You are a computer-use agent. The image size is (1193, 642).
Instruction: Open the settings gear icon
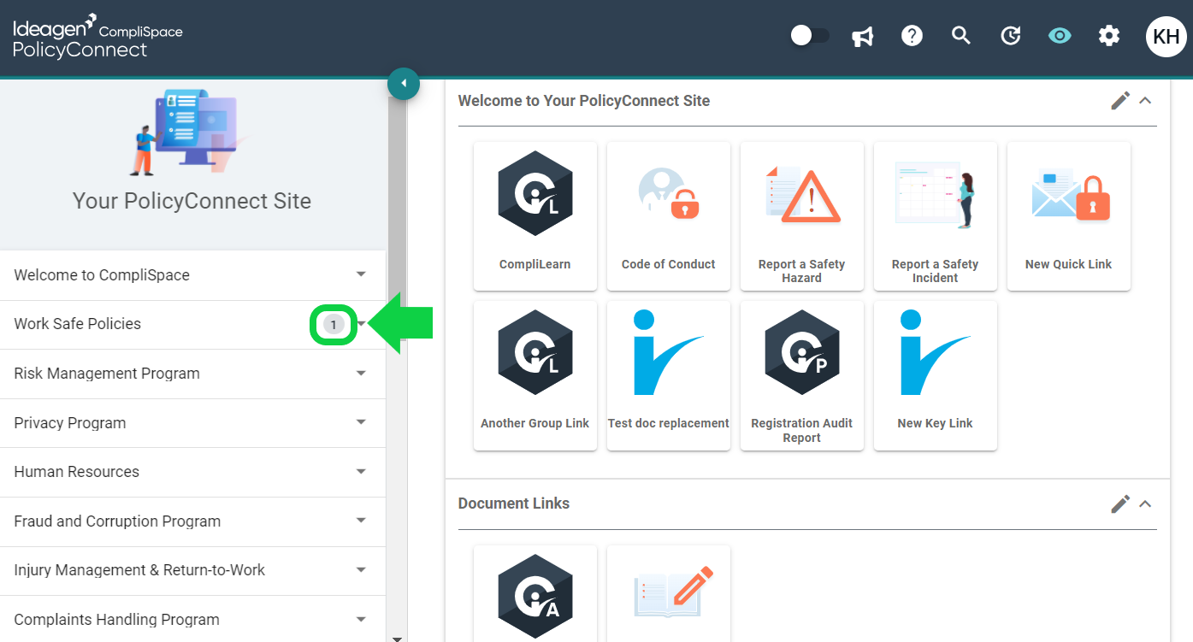(x=1109, y=36)
